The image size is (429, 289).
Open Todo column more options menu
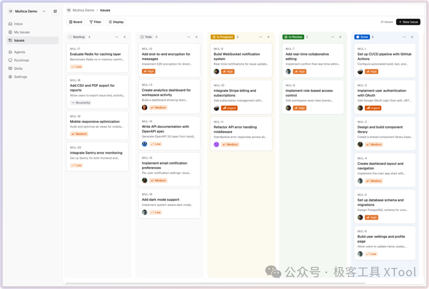[x=189, y=37]
